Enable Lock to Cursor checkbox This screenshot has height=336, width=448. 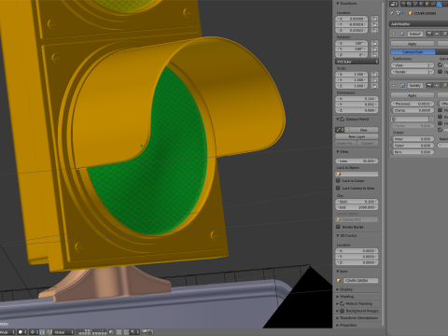(338, 180)
